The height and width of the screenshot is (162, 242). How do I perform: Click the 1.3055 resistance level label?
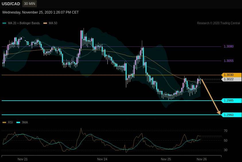(x=229, y=61)
